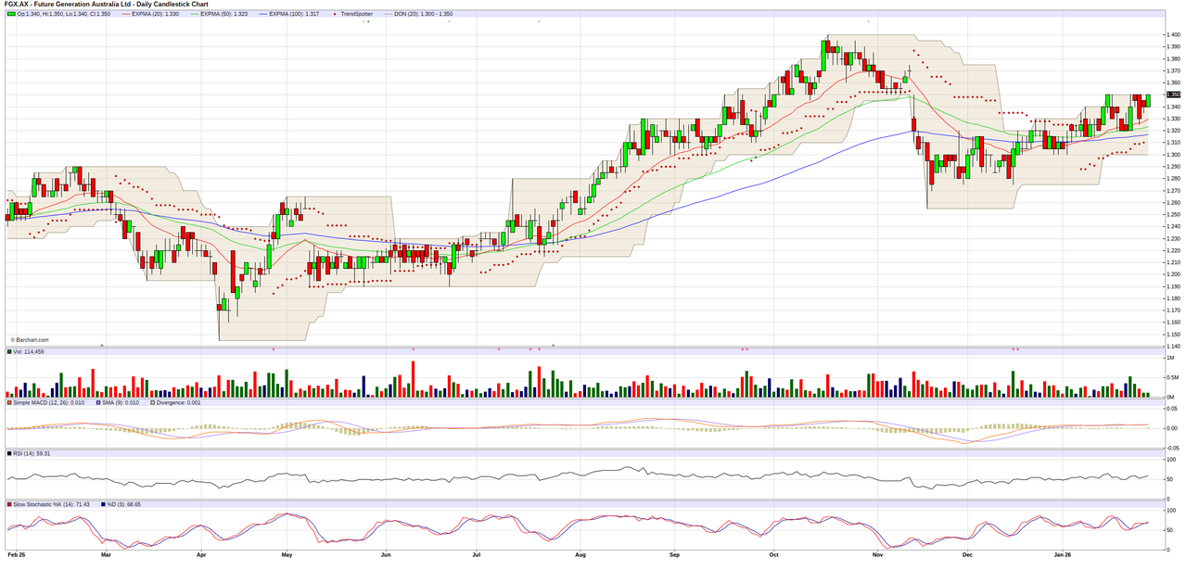This screenshot has height=570, width=1186.
Task: Click the green EXPMA (50) legend line swatch
Action: point(194,14)
